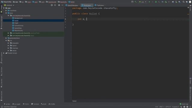Open the Profiler tool window tab
The width and height of the screenshot is (192, 108).
[52, 104]
